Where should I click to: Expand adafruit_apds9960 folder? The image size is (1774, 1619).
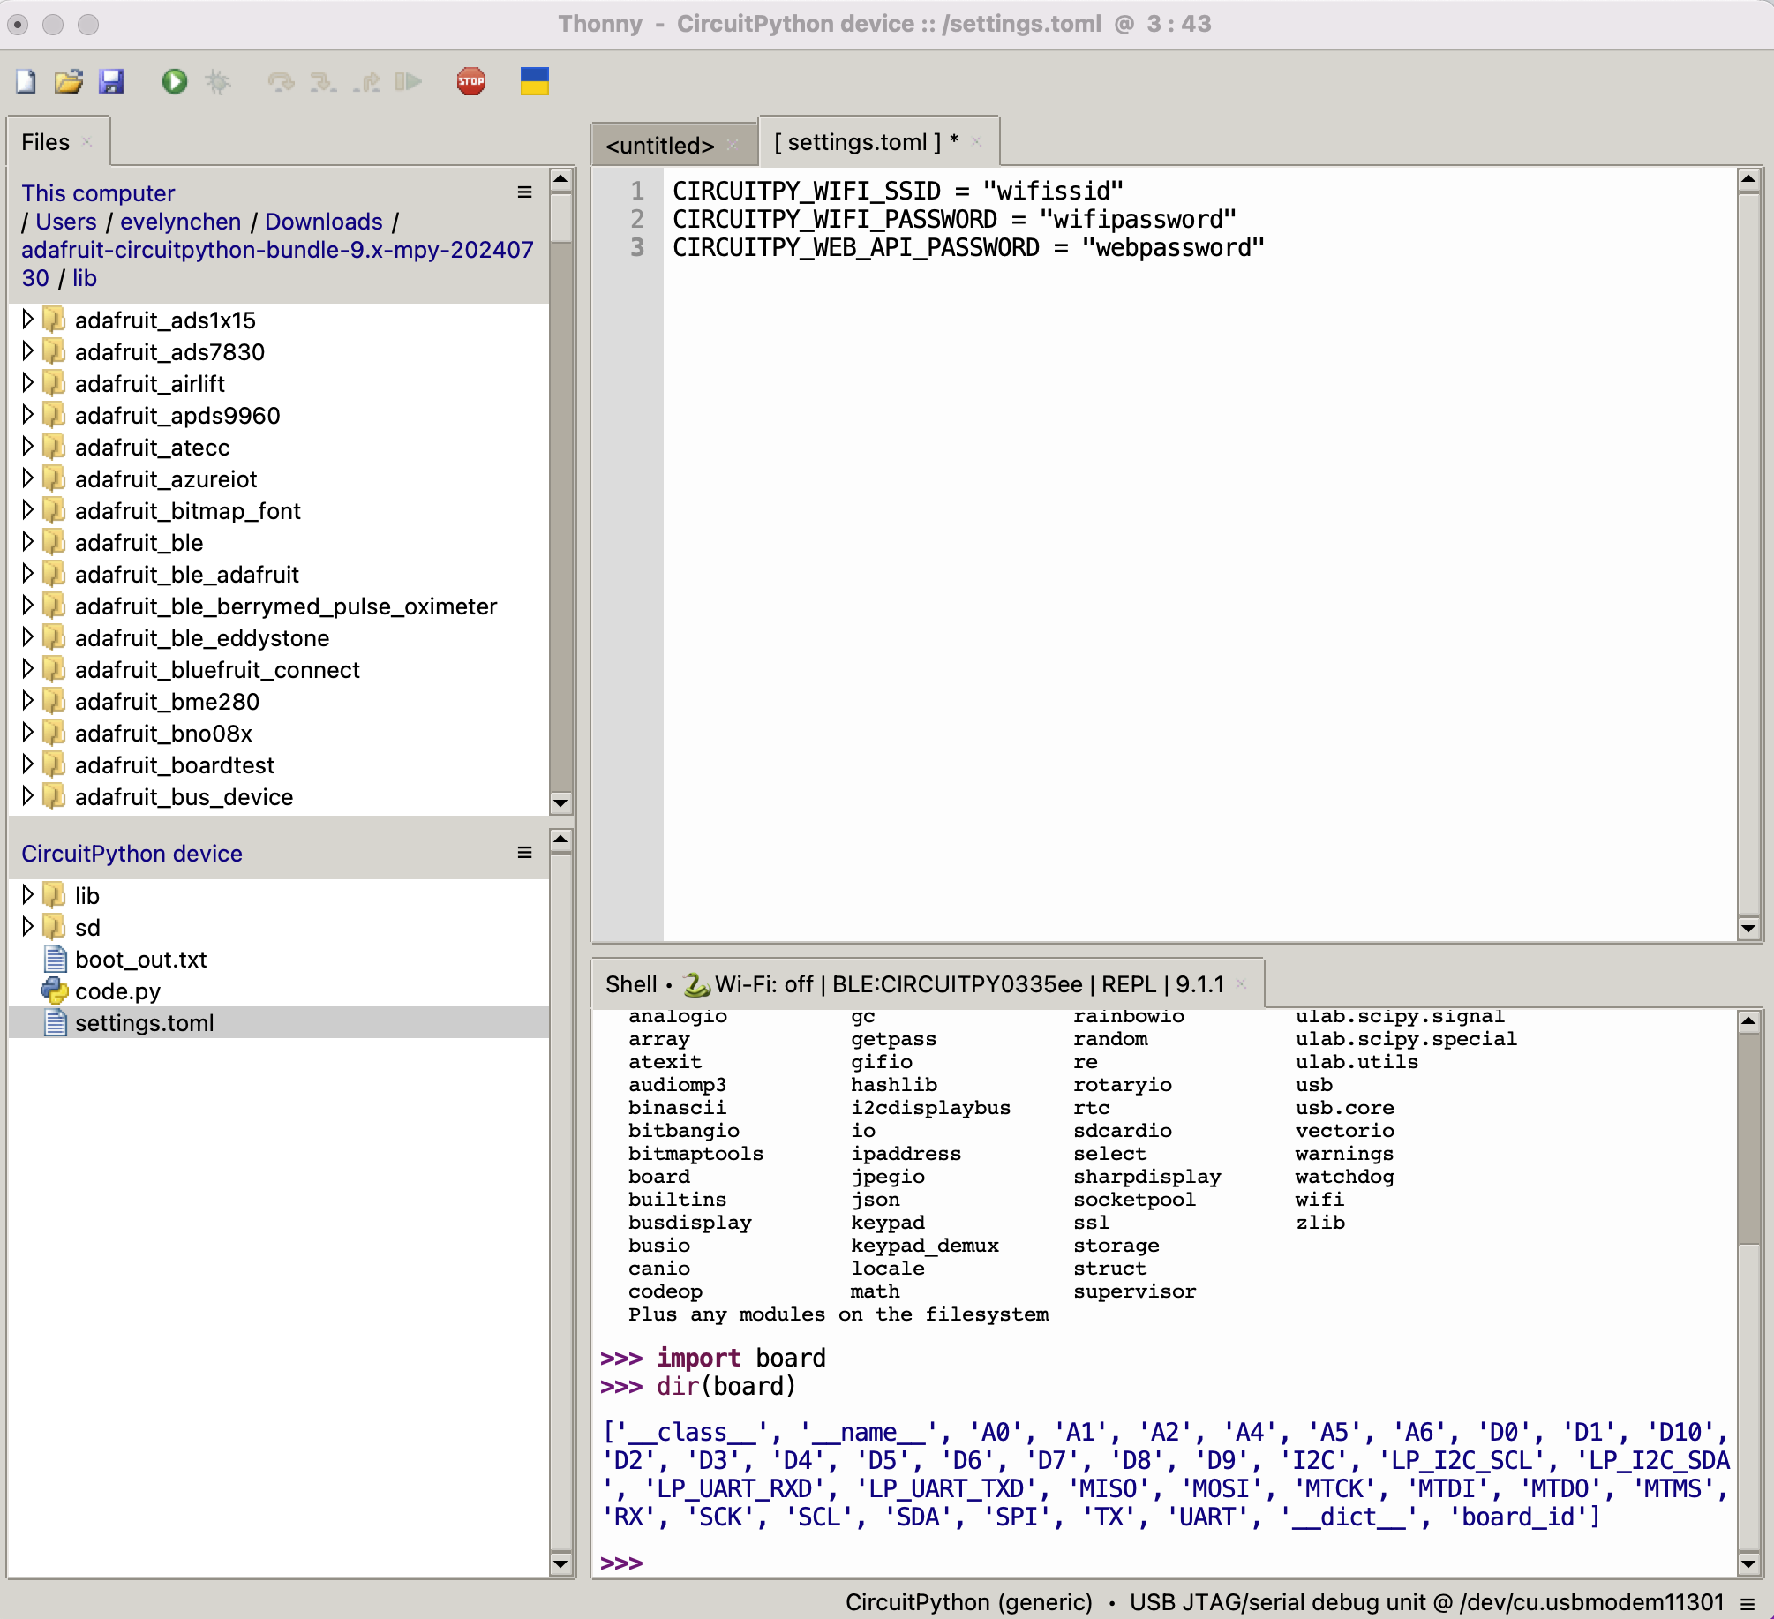click(27, 415)
